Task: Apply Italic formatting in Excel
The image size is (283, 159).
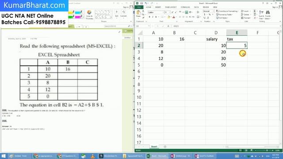Action: 153,17
